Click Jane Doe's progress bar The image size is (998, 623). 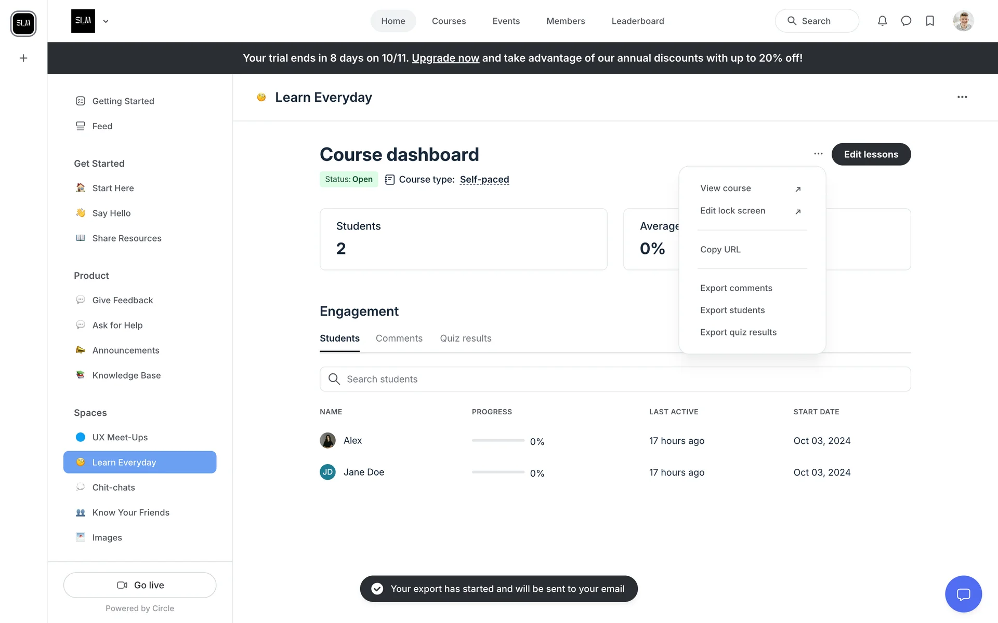tap(498, 472)
